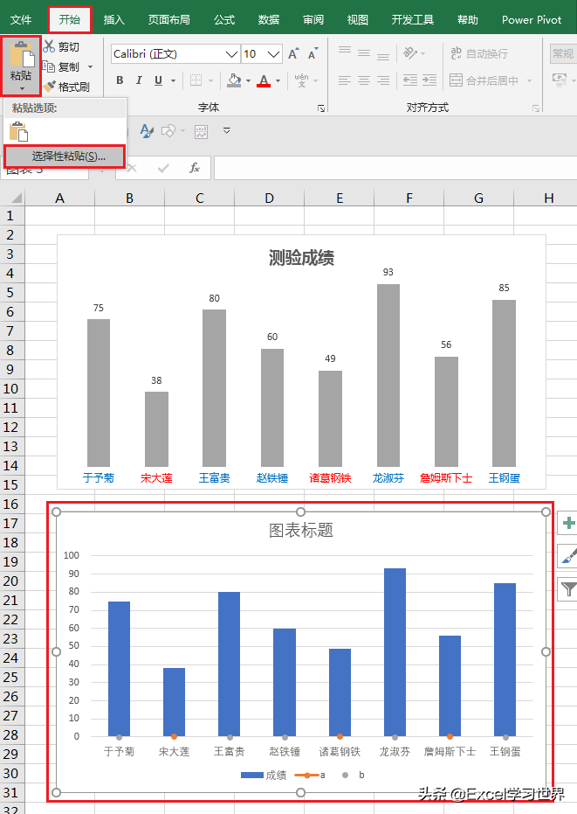Click the 合并后居中 merge and center icon

tap(457, 80)
